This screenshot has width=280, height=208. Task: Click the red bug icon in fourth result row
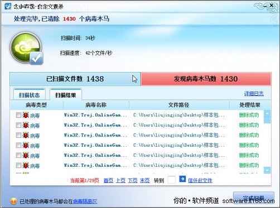coord(26,145)
